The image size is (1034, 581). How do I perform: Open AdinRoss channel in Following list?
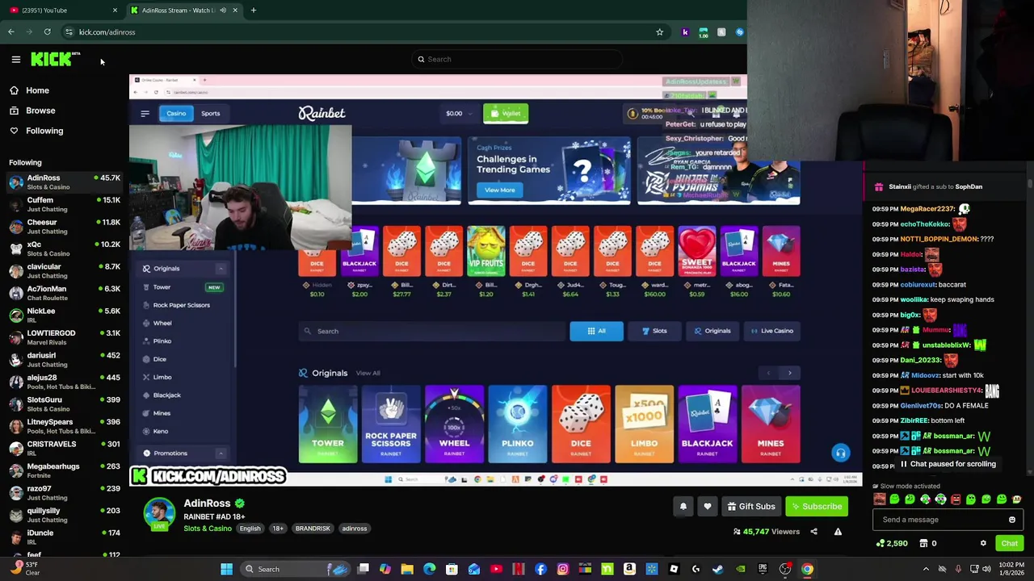65,182
